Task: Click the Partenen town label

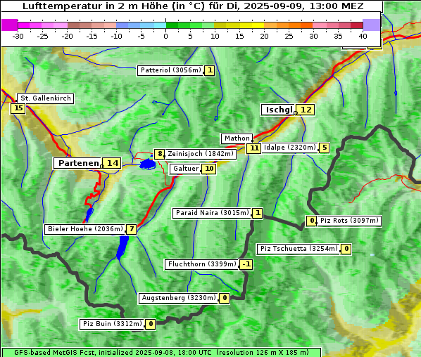Action: [x=79, y=163]
